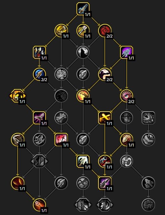Open the gray sawblade octagonal choice node
This screenshot has height=215, width=165.
[x=105, y=205]
